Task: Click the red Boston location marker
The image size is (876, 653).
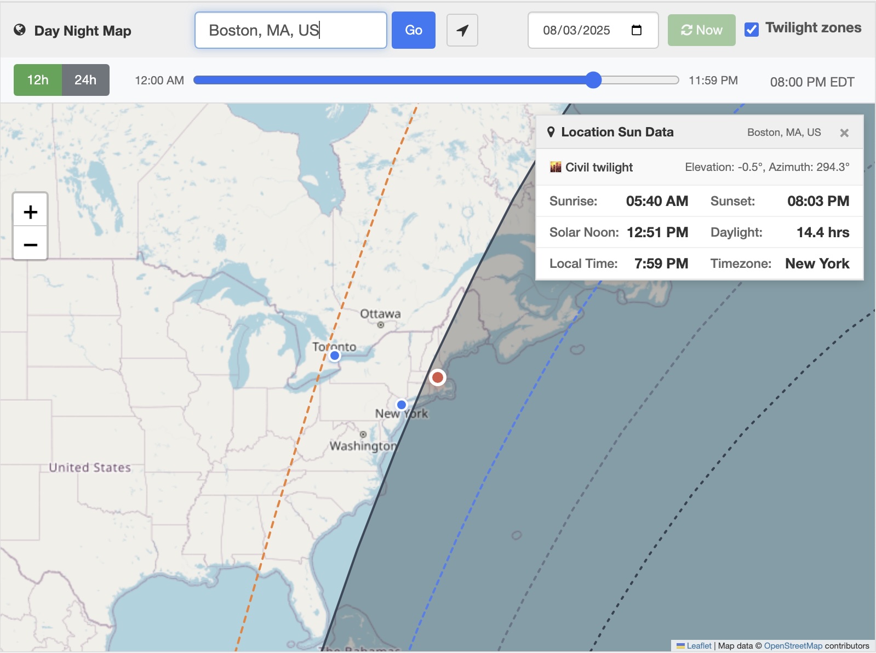Action: (437, 377)
